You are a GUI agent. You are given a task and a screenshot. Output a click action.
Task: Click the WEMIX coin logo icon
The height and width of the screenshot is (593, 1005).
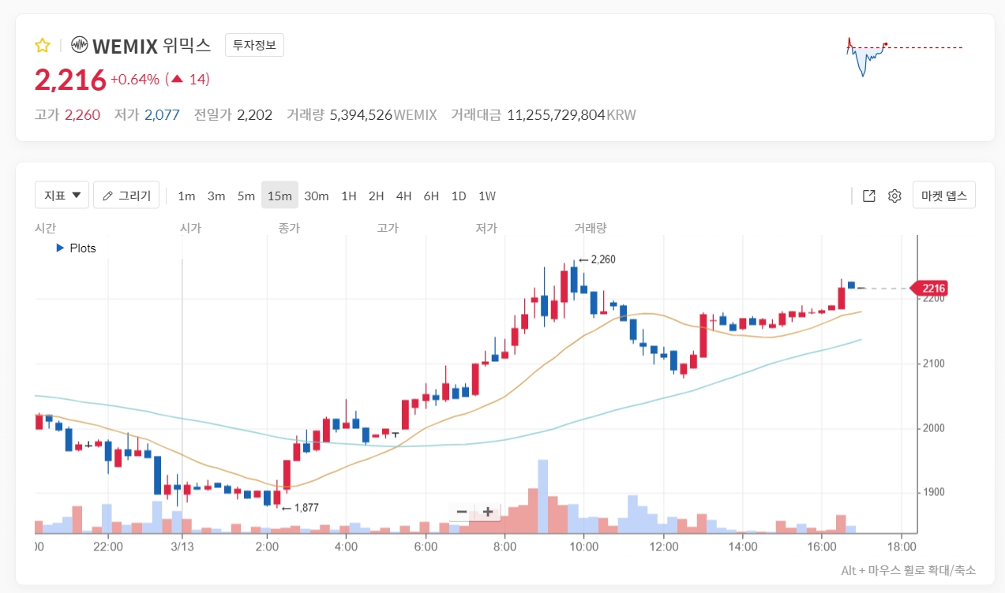click(79, 45)
